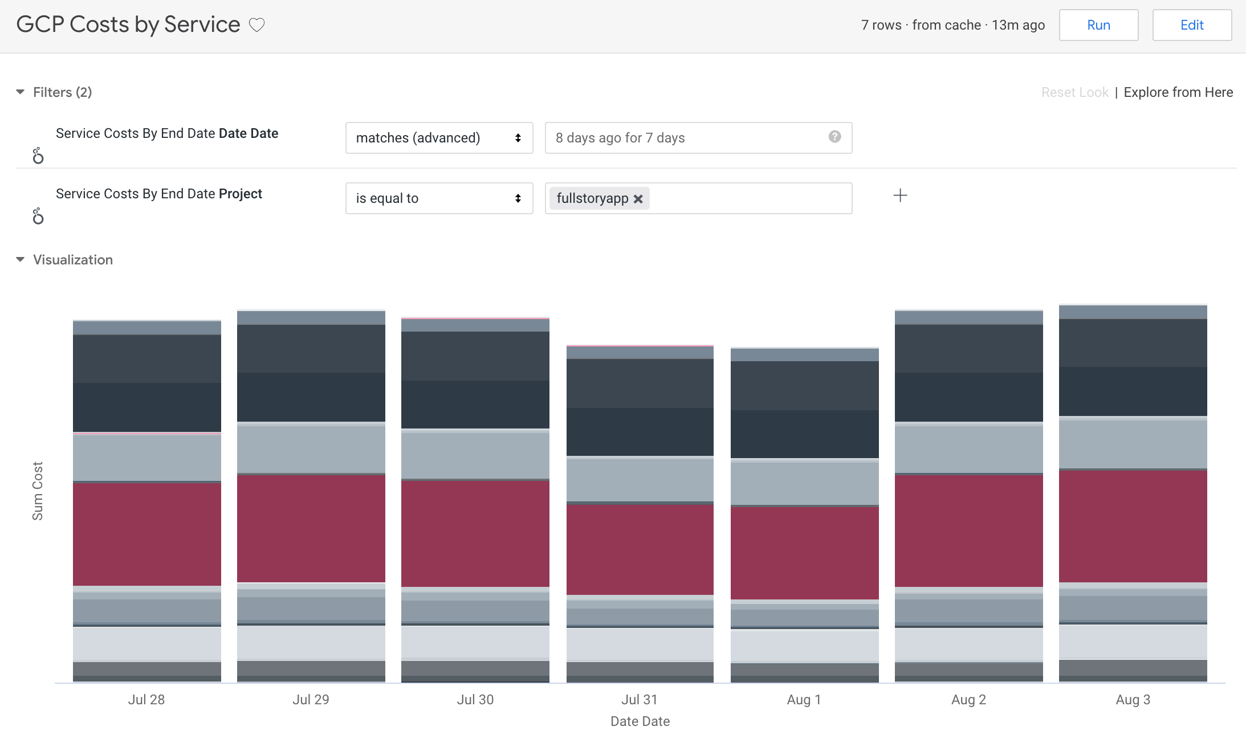The width and height of the screenshot is (1246, 751).
Task: Open the matches (advanced) condition dropdown
Action: pyautogui.click(x=438, y=137)
